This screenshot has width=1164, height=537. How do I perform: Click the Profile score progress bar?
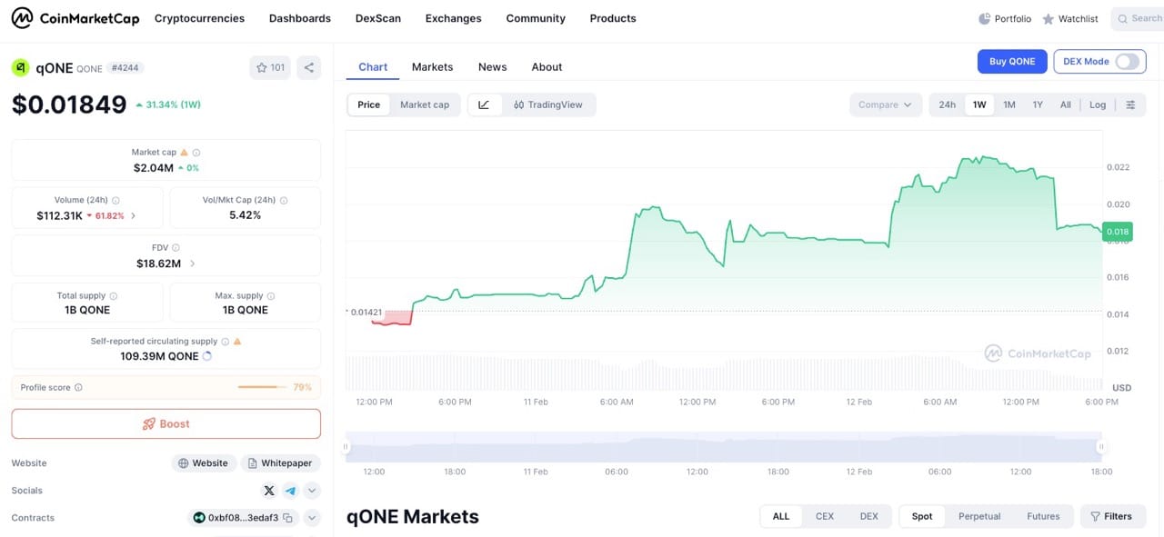coord(263,387)
